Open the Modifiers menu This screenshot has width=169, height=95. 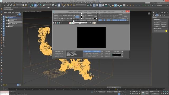coord(24,3)
